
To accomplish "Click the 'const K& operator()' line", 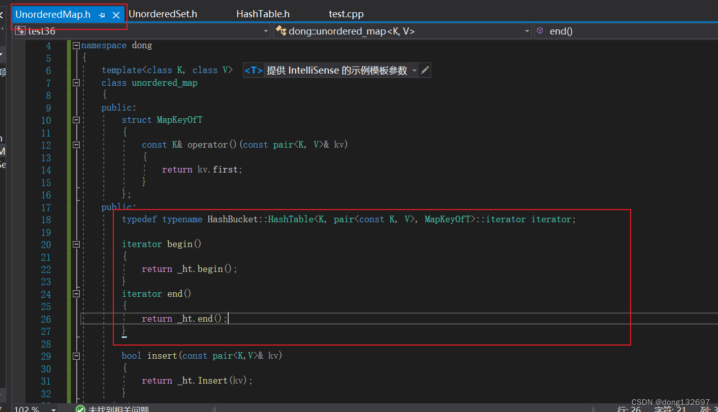I will [x=245, y=145].
